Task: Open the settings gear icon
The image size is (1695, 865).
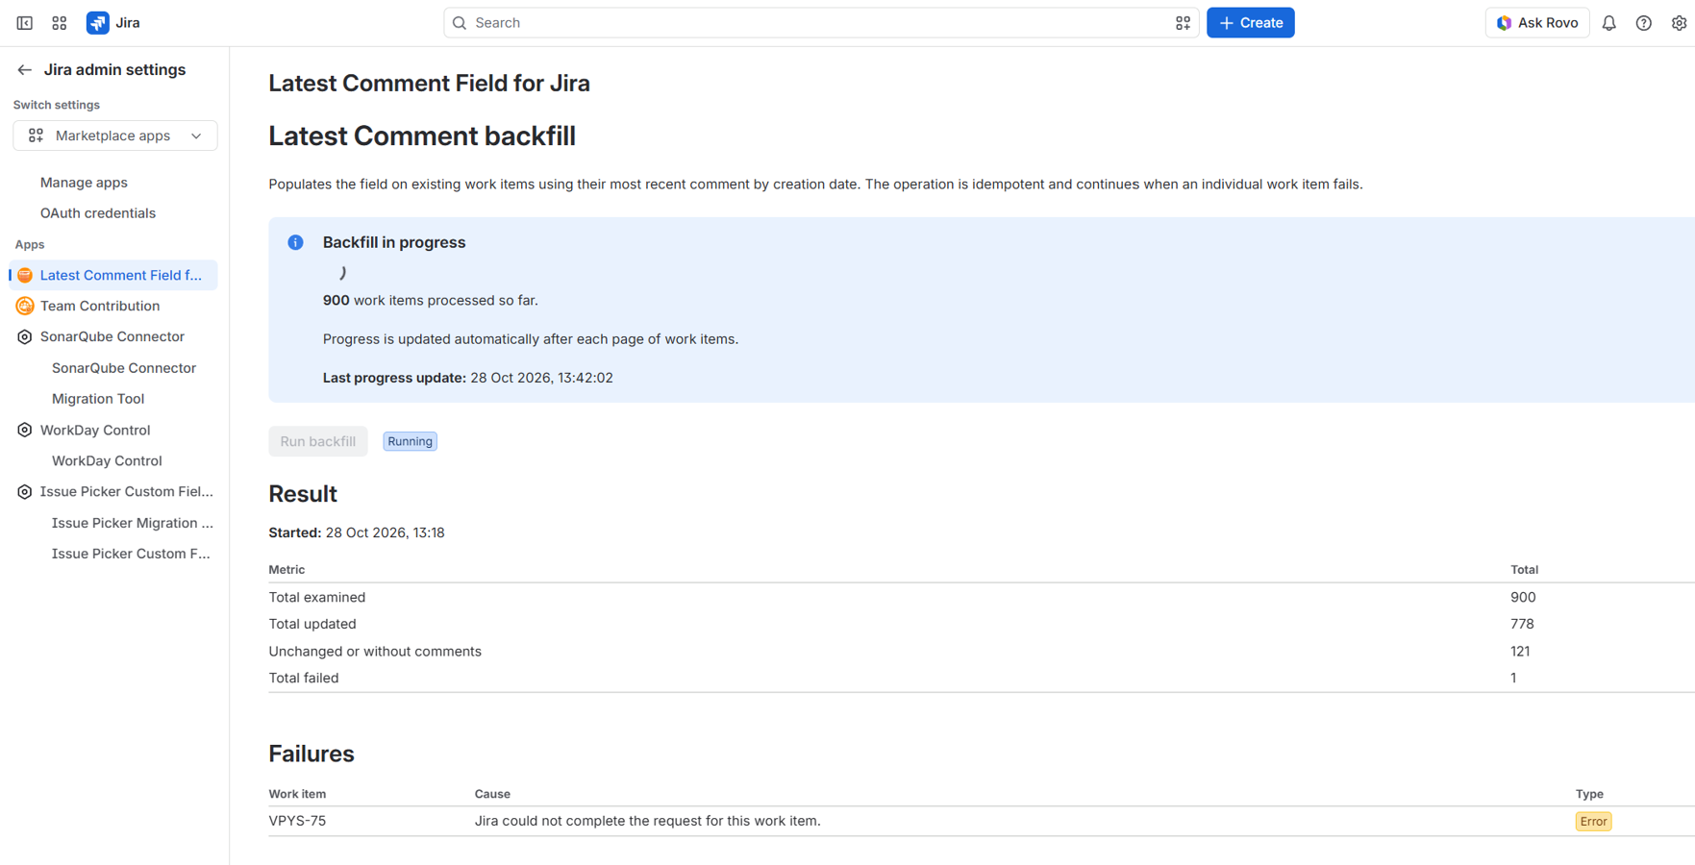Action: (1679, 23)
